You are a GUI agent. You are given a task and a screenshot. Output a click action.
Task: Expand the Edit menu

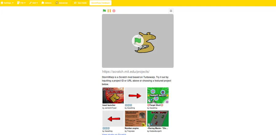tap(33, 3)
